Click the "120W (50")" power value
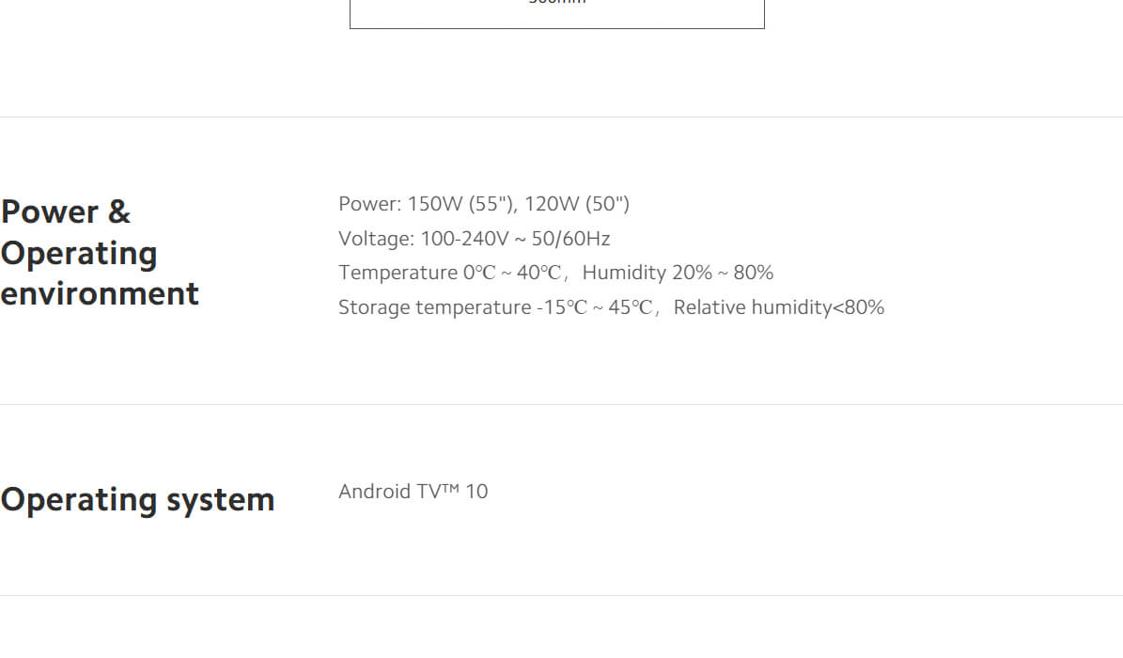Image resolution: width=1123 pixels, height=658 pixels. coord(577,204)
